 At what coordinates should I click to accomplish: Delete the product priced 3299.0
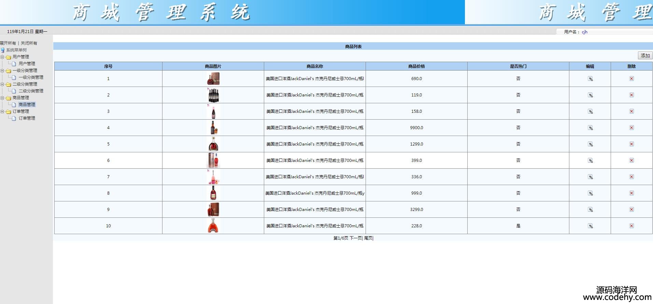tap(631, 210)
